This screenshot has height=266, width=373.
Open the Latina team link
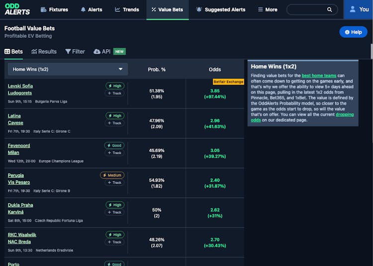point(14,116)
